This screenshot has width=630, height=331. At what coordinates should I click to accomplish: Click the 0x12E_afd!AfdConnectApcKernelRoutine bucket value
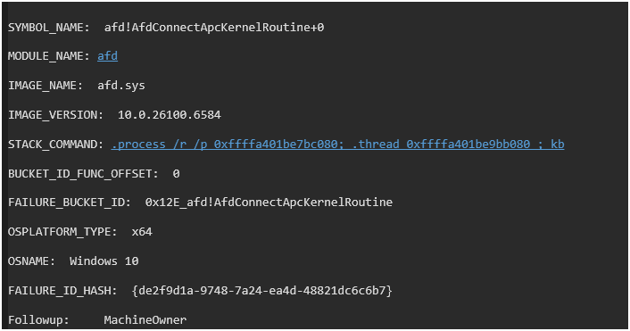[x=269, y=202]
